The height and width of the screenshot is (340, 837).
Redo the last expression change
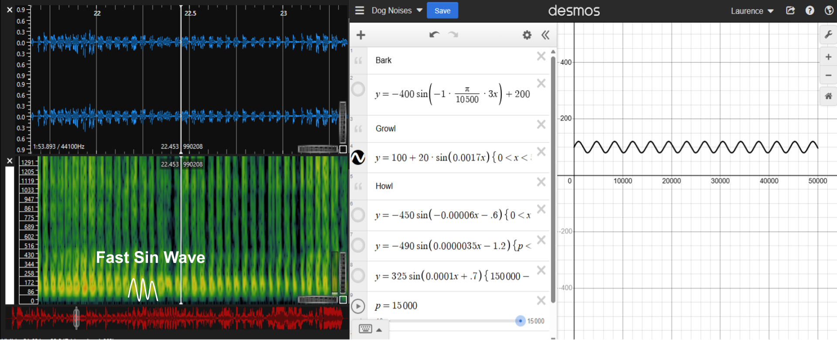tap(453, 34)
